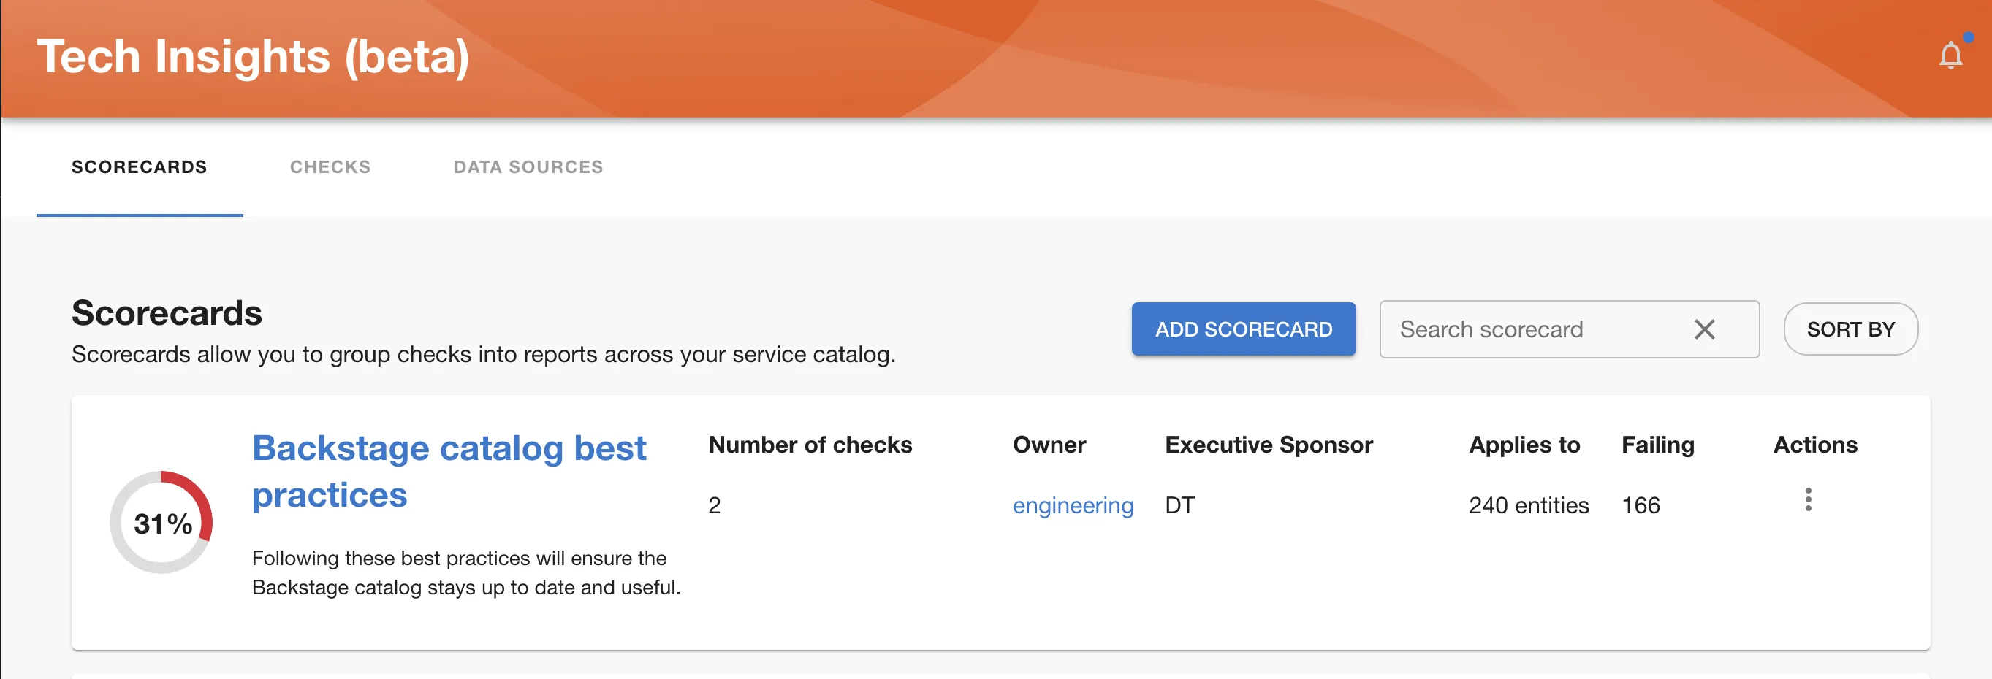
Task: Click the 31% score donut chart
Action: 161,523
